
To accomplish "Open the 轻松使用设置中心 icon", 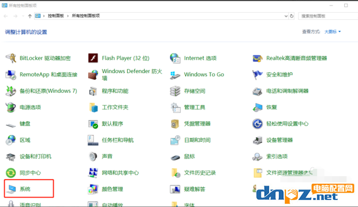I will (x=257, y=124).
